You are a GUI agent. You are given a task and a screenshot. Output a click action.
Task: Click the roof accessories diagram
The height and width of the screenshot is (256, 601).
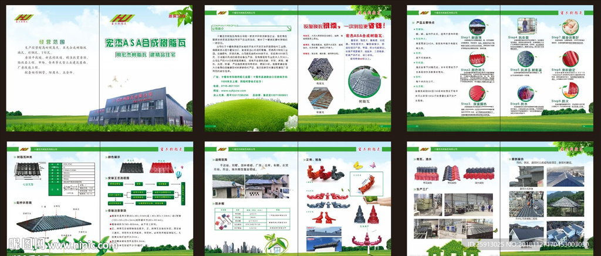coord(53,223)
